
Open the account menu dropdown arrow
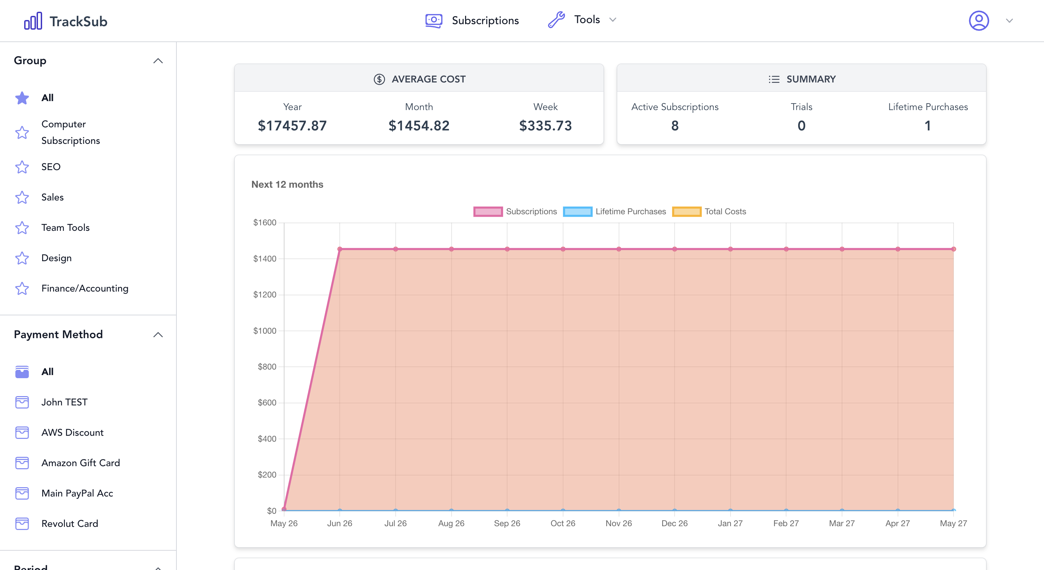(x=1009, y=21)
